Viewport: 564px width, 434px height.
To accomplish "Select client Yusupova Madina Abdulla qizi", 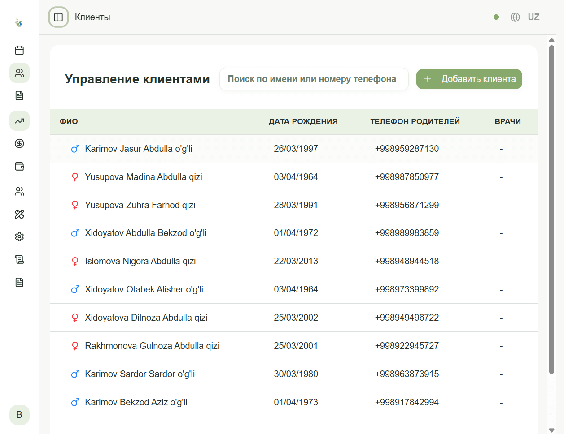I will point(144,177).
